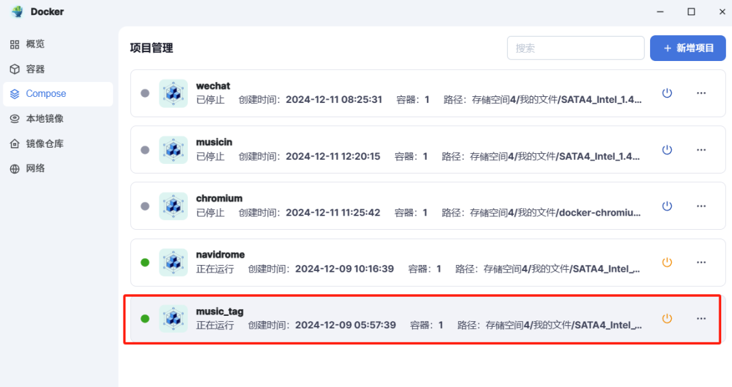Click the musicin project cube icon
Screen dimensions: 732x387
[x=174, y=150]
